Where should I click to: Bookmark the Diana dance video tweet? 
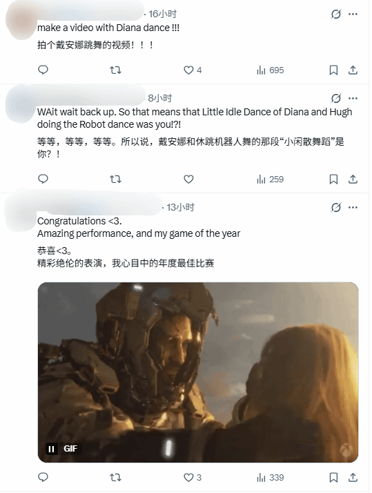coord(333,70)
